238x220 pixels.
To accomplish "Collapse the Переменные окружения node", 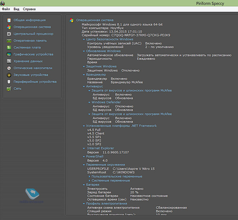I will pyautogui.click(x=84, y=165).
